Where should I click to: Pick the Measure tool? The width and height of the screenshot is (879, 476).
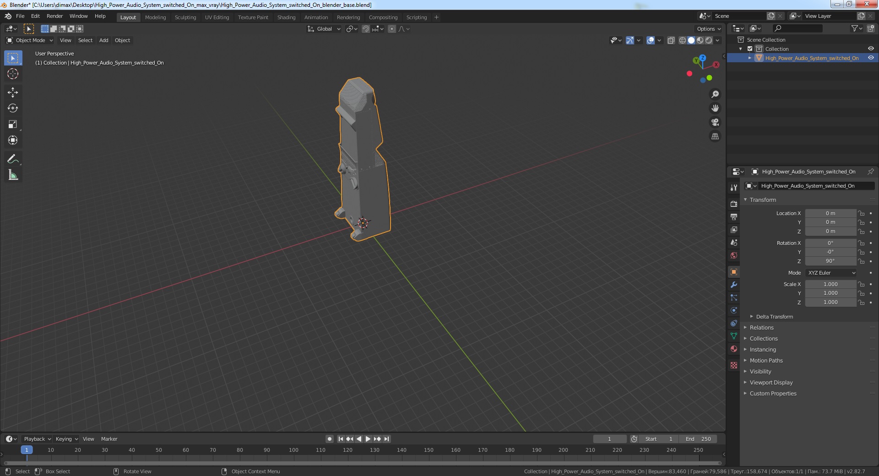[13, 175]
